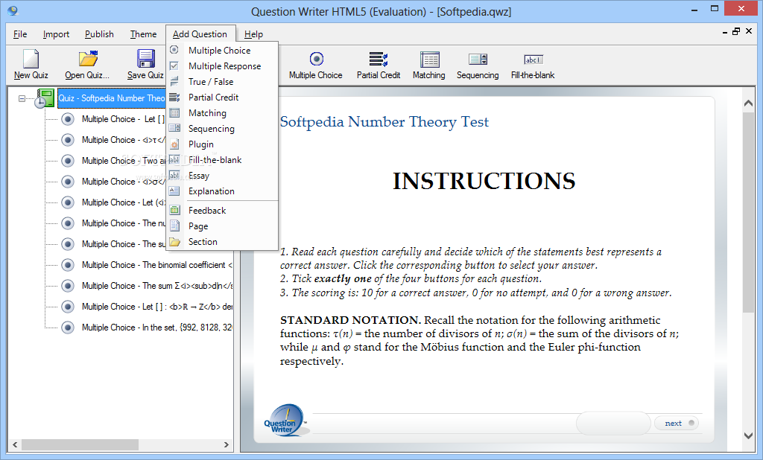763x460 pixels.
Task: Select 'Multiple Choice - The sum Σ' item
Action: tap(156, 286)
